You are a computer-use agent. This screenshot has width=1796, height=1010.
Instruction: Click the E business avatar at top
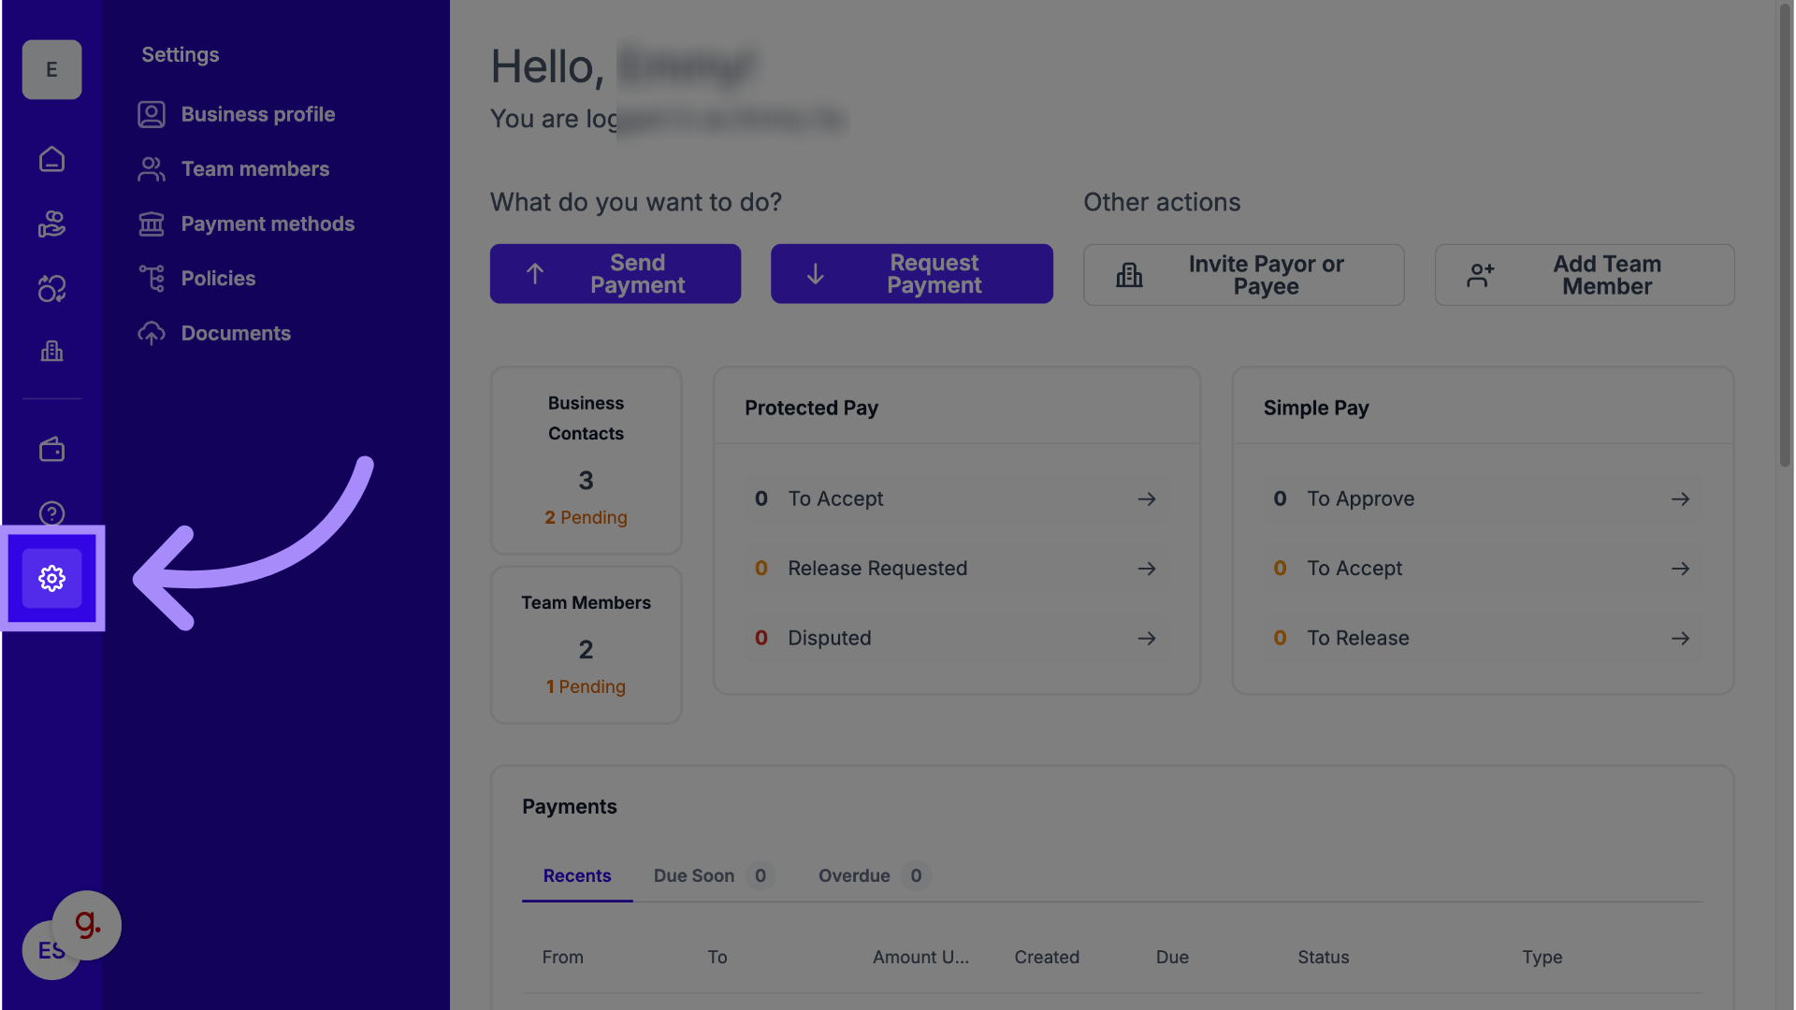point(51,70)
